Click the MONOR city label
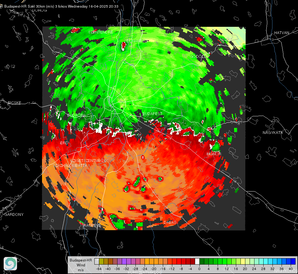The image size is (298, 274). coord(214,154)
